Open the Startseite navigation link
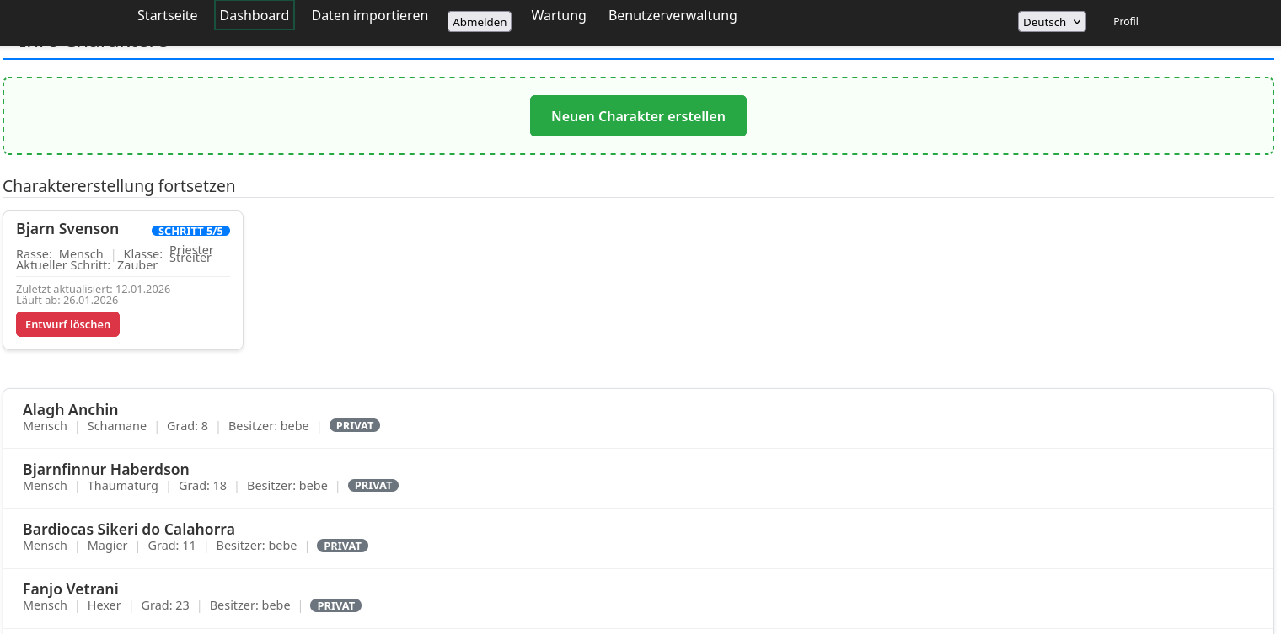The image size is (1281, 634). click(x=167, y=16)
